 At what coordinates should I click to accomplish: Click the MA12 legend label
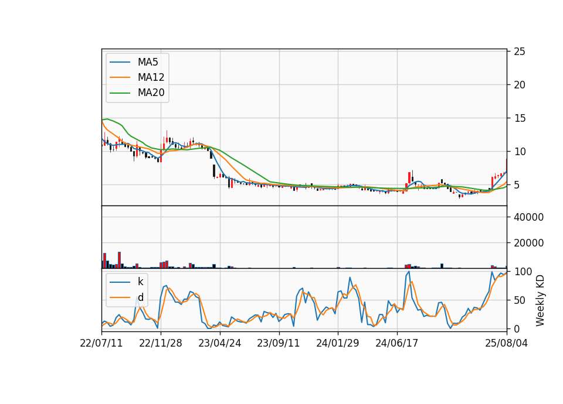point(151,77)
